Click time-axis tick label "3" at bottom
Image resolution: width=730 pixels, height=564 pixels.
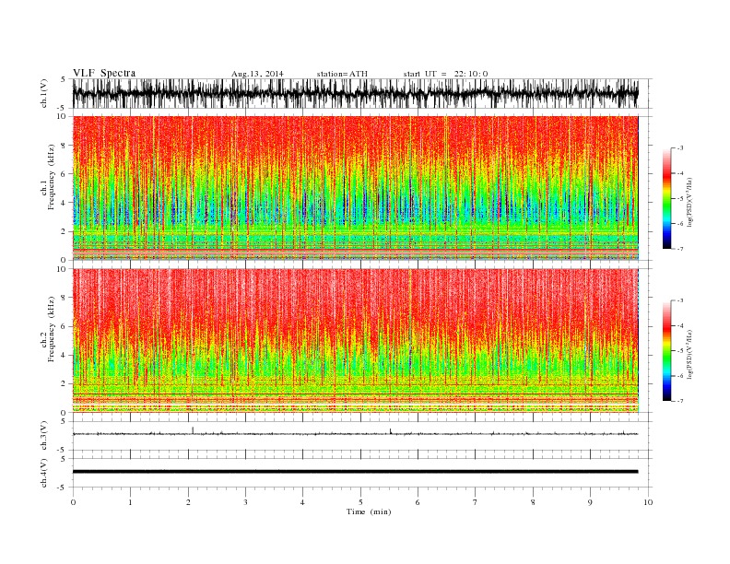point(245,502)
